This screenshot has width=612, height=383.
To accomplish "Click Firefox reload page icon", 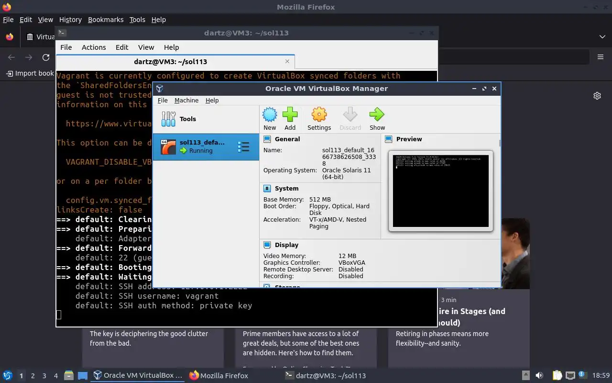I will point(46,57).
